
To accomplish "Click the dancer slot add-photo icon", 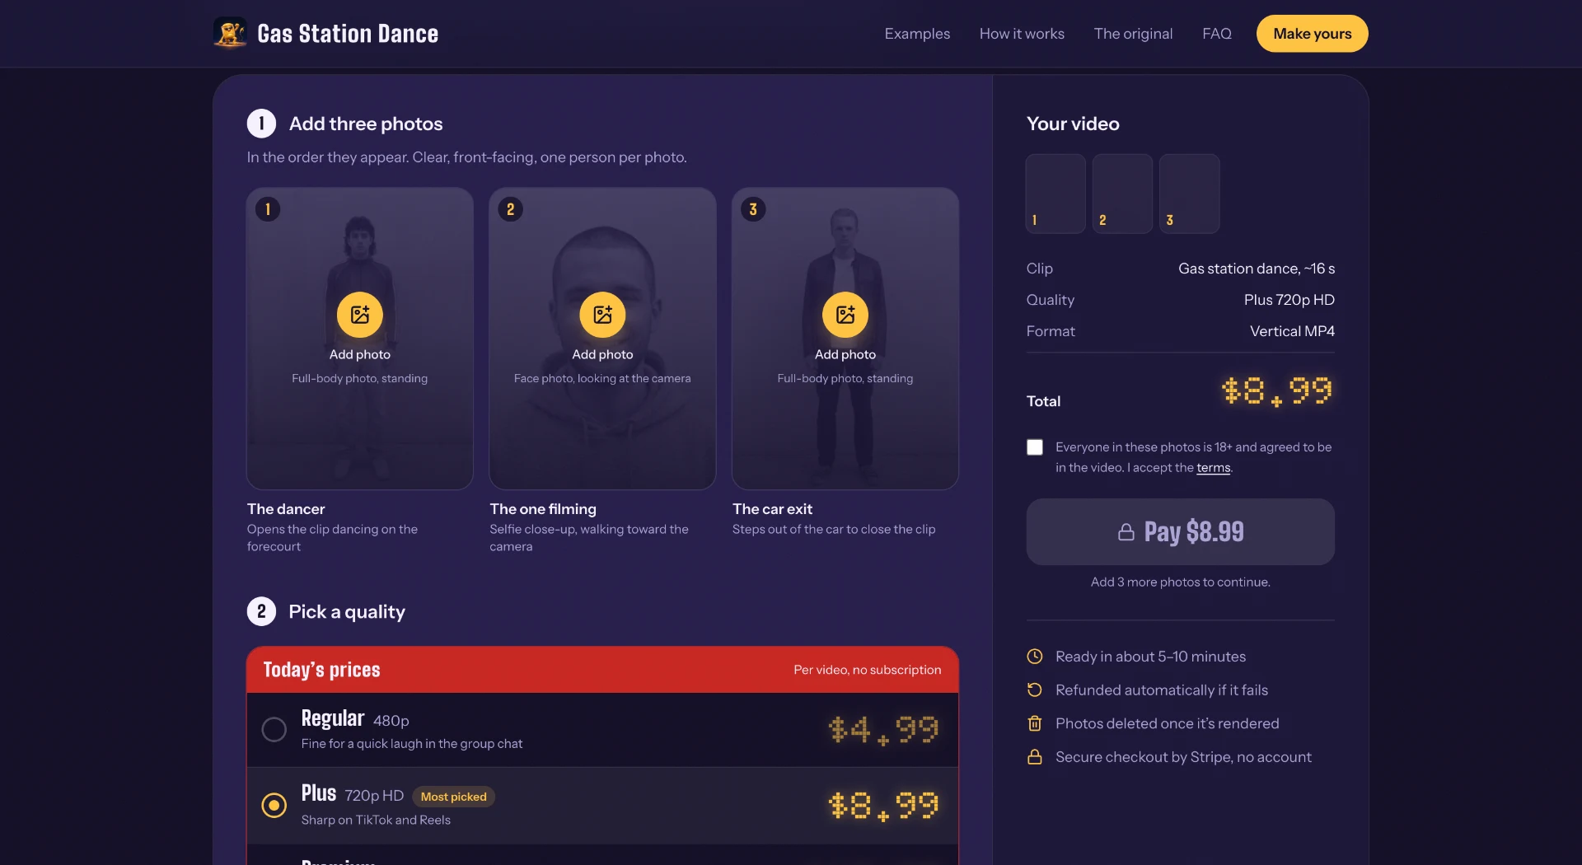I will 360,315.
